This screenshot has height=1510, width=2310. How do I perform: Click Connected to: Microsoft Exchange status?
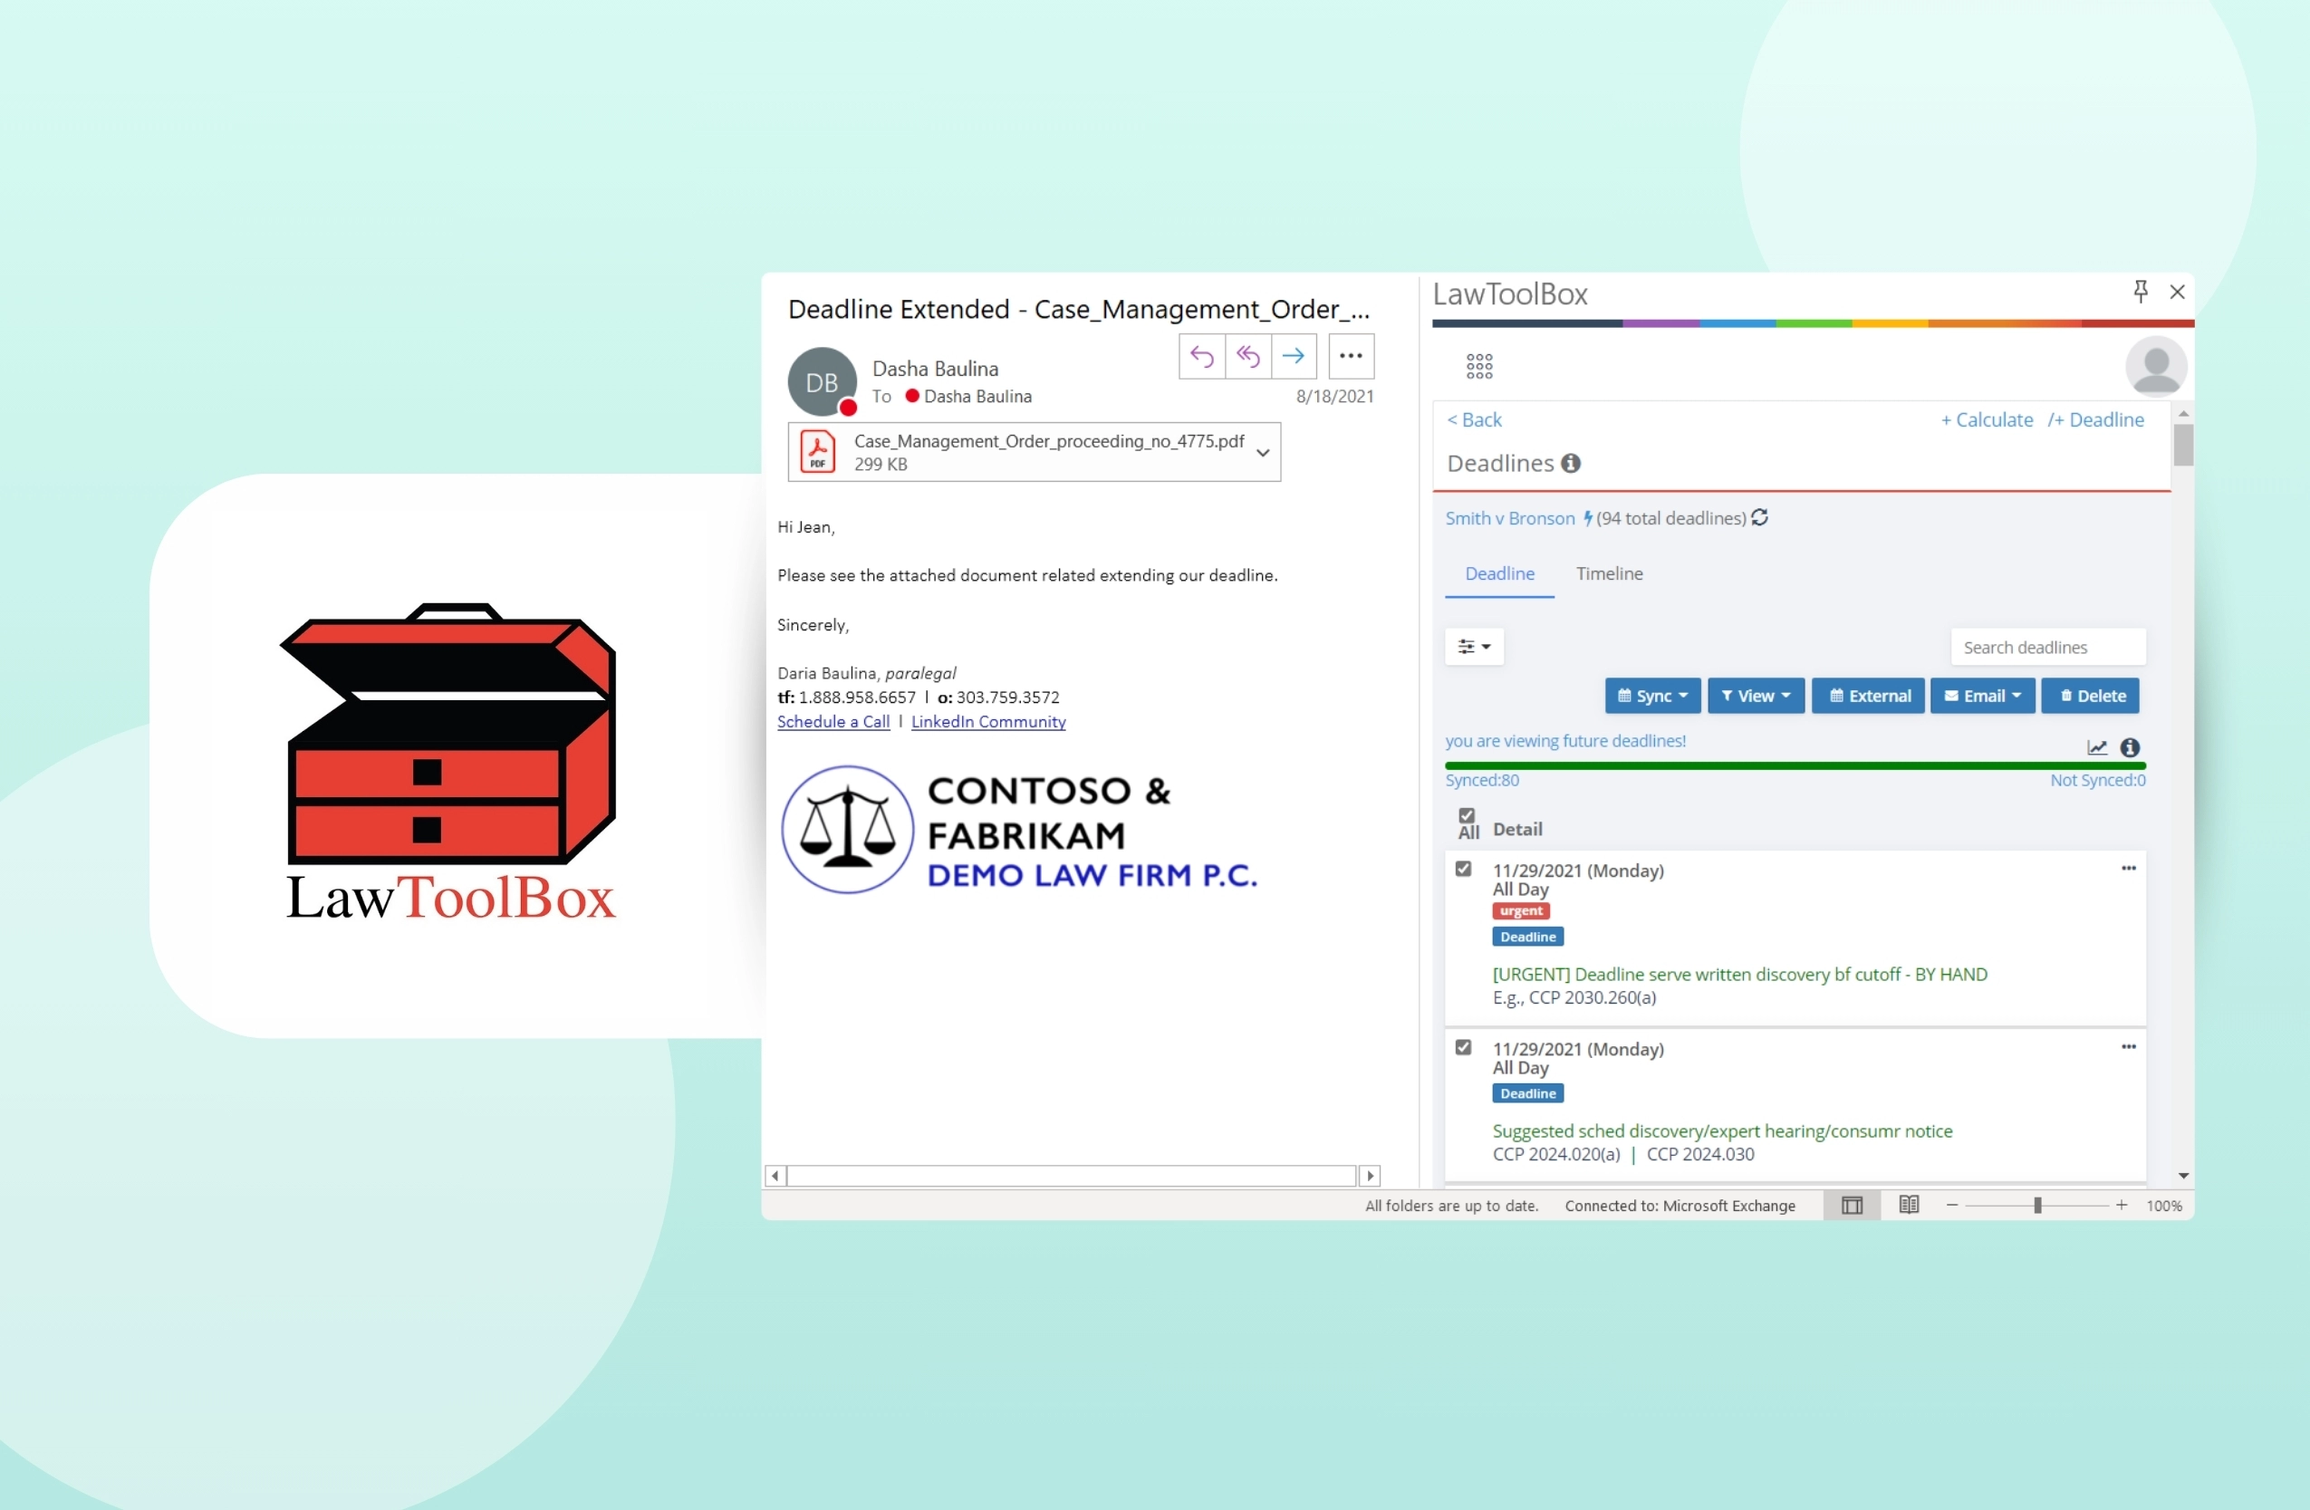tap(1680, 1207)
